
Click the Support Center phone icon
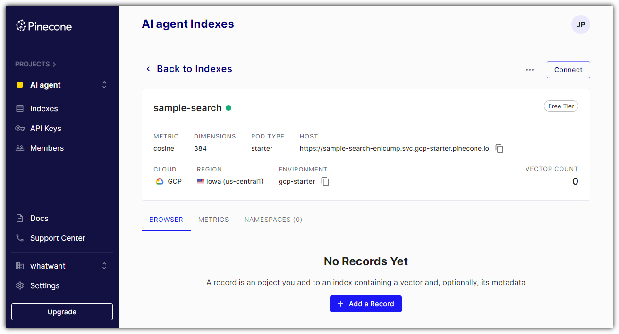pyautogui.click(x=20, y=238)
